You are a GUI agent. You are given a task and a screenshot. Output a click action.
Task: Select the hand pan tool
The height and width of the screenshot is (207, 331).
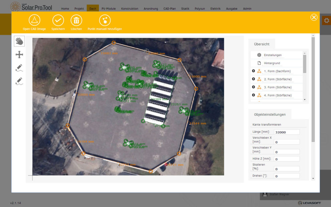19,41
